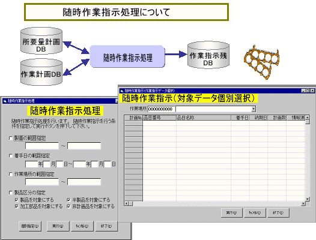
Task: Click the 品目番号 column header
Action: [x=159, y=118]
